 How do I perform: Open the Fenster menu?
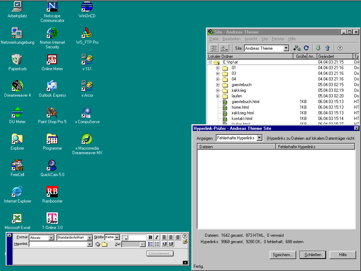point(278,39)
